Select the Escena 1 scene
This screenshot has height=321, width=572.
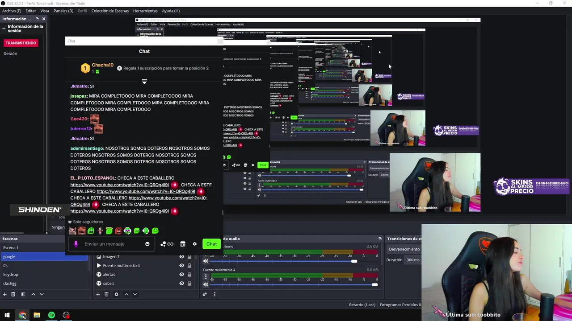(x=44, y=247)
